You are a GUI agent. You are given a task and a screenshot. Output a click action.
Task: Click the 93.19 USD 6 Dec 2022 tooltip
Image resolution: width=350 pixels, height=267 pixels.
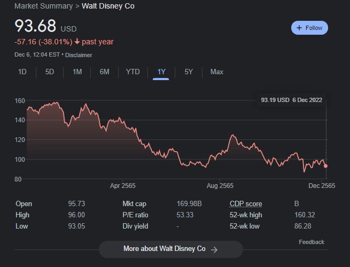pyautogui.click(x=292, y=100)
